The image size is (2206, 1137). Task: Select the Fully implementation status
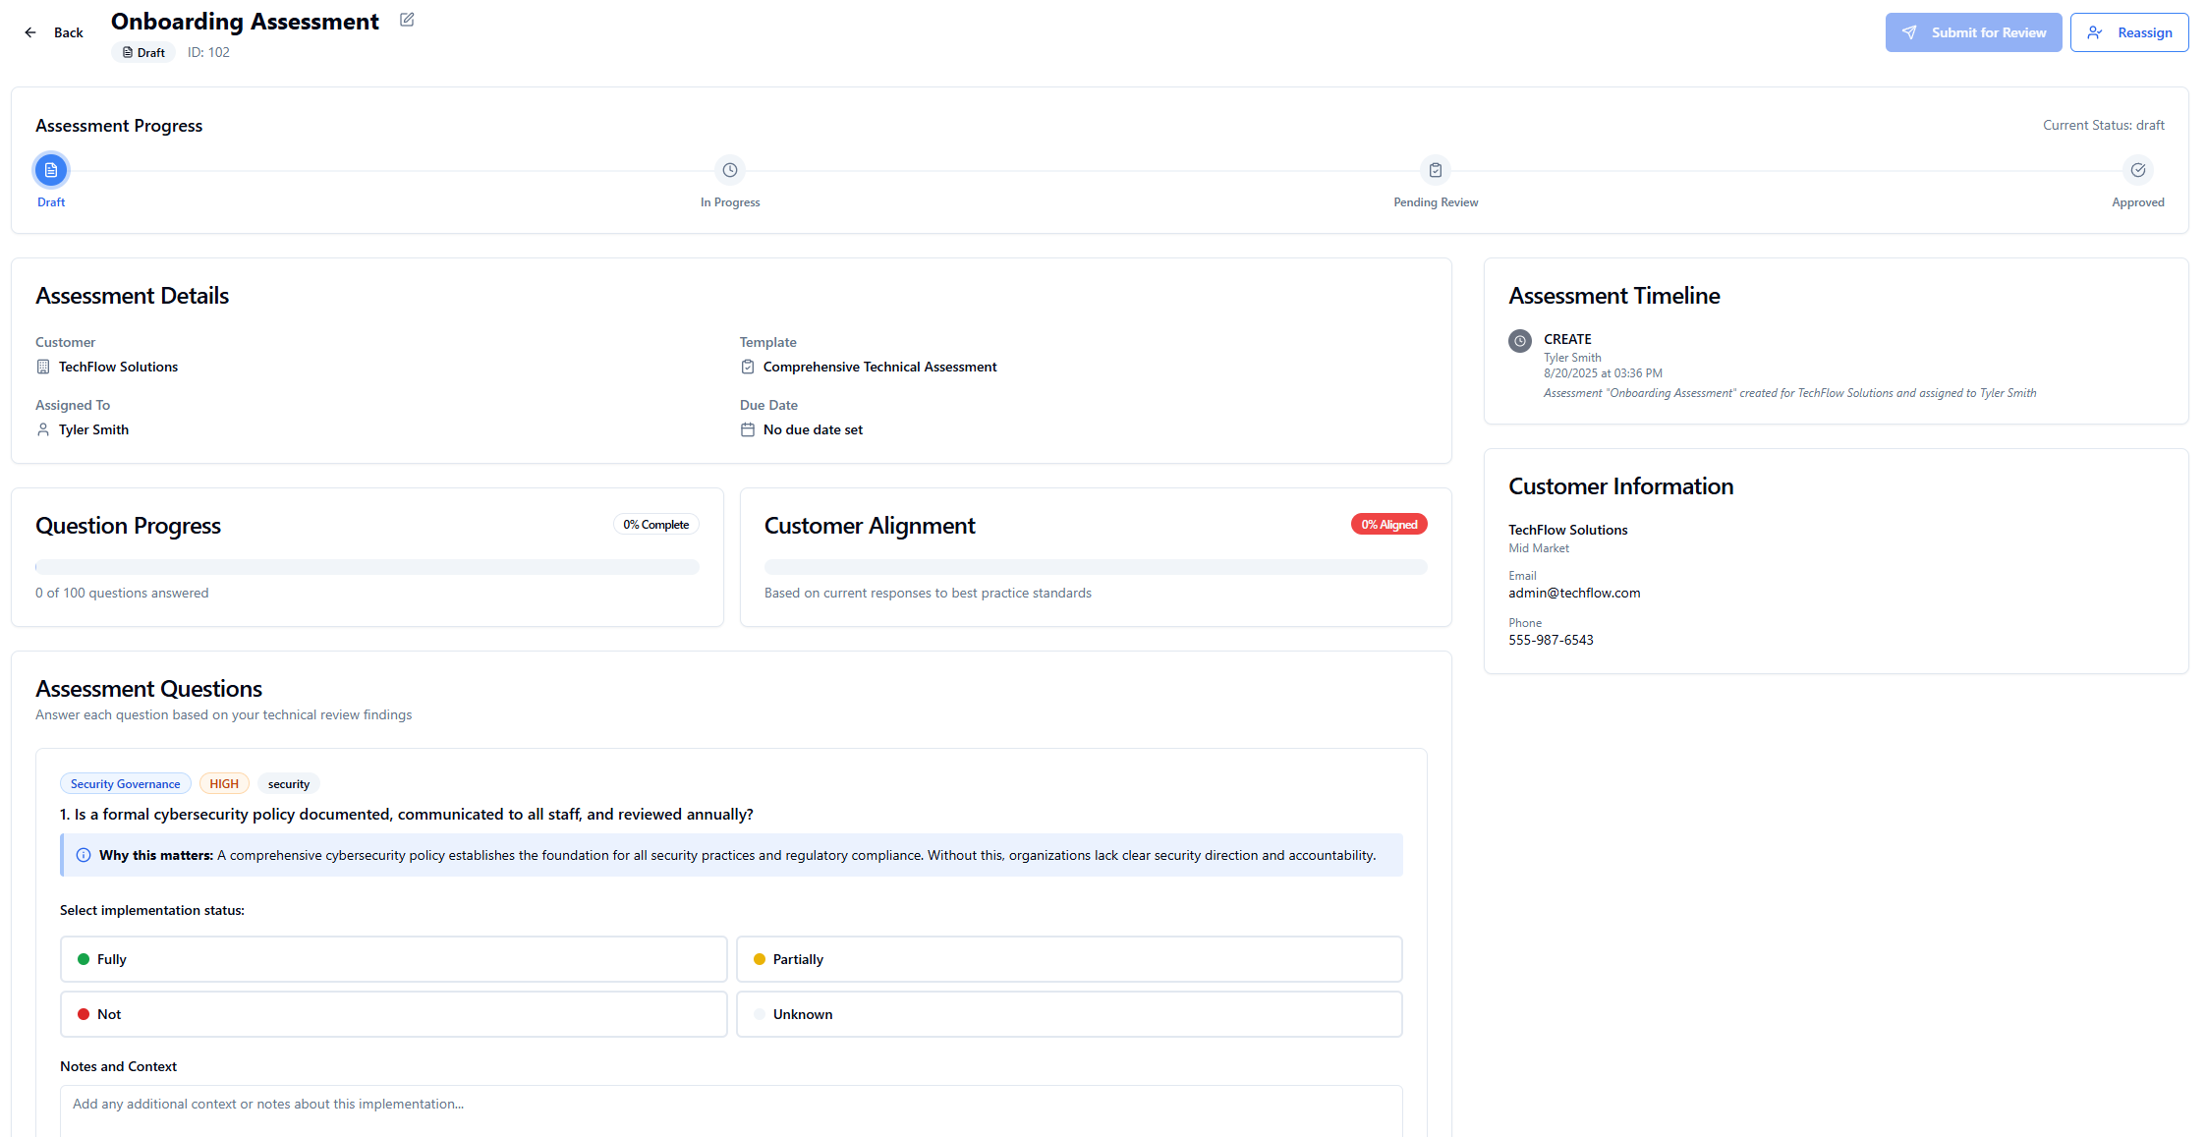[393, 959]
